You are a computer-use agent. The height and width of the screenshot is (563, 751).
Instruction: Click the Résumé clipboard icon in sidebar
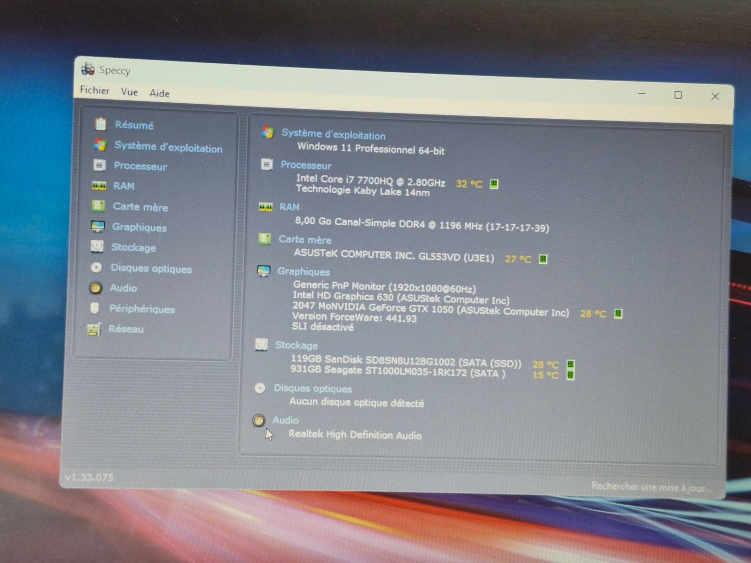[x=100, y=124]
